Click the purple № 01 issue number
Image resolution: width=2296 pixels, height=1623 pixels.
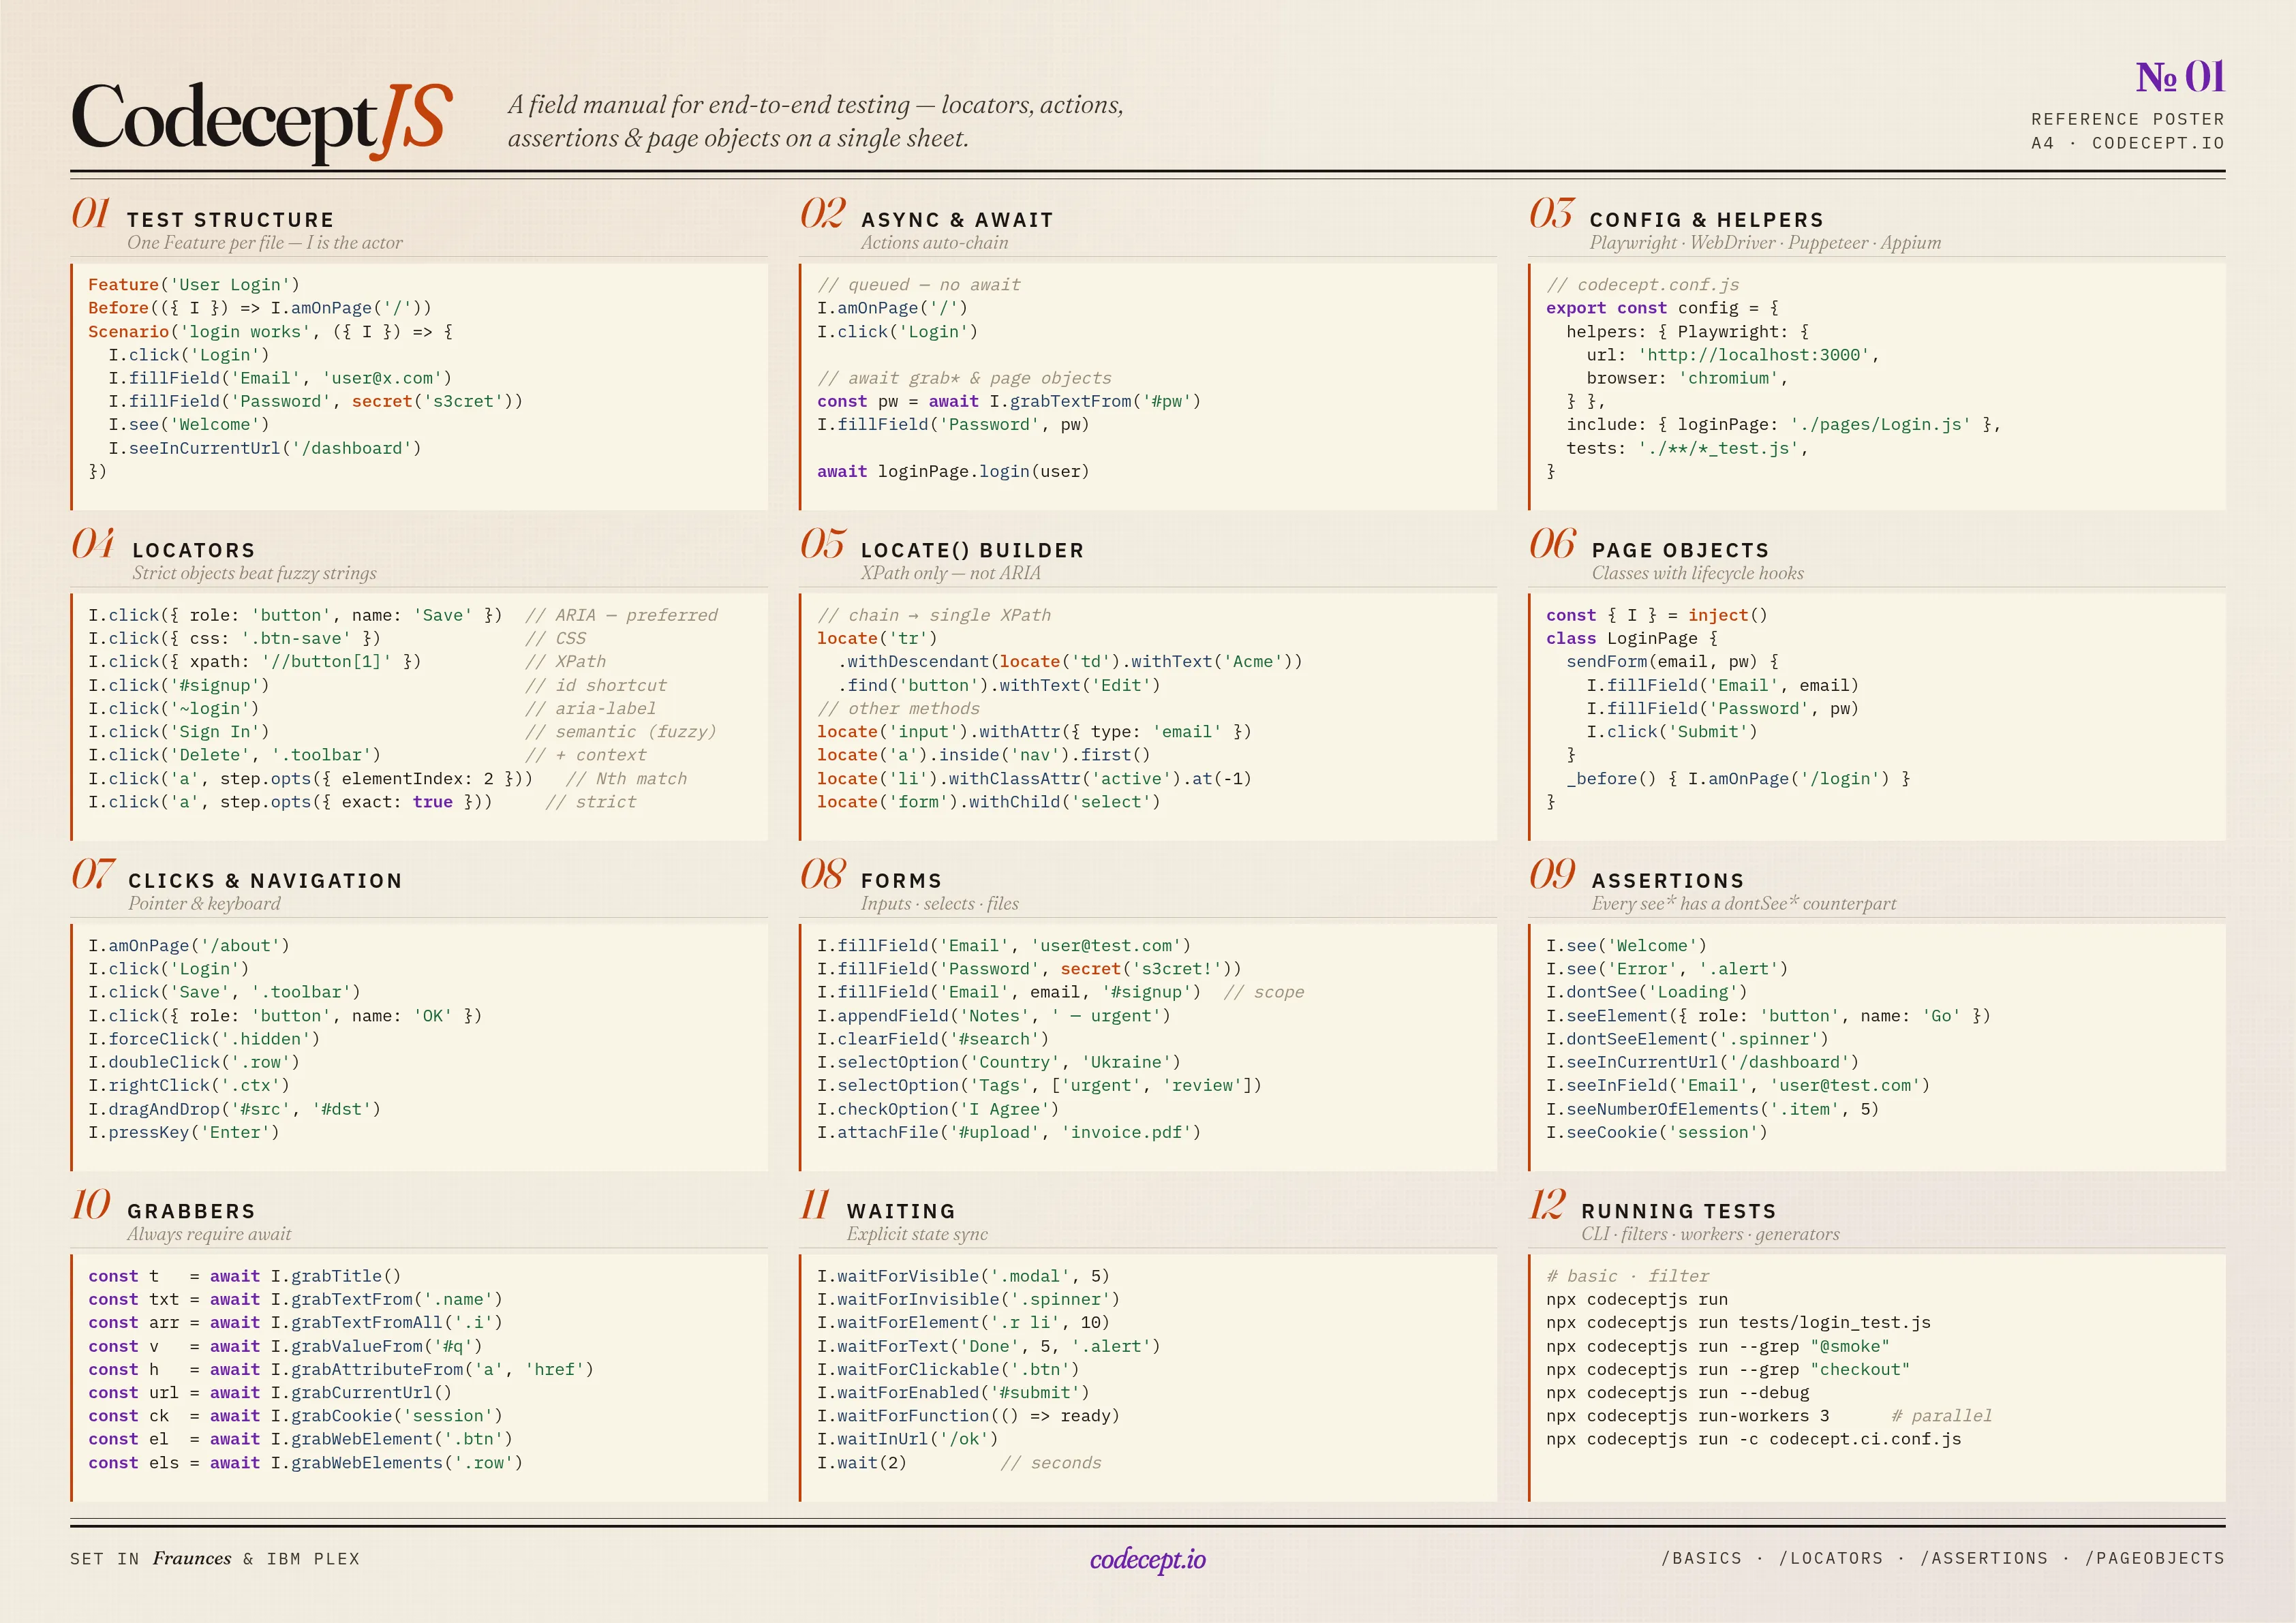[x=2180, y=77]
